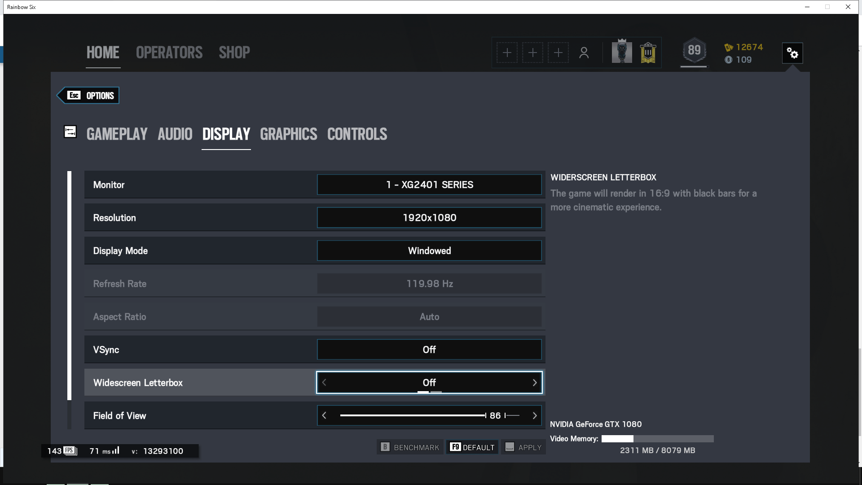Open the player profile silhouette icon
Image resolution: width=862 pixels, height=485 pixels.
click(x=584, y=53)
